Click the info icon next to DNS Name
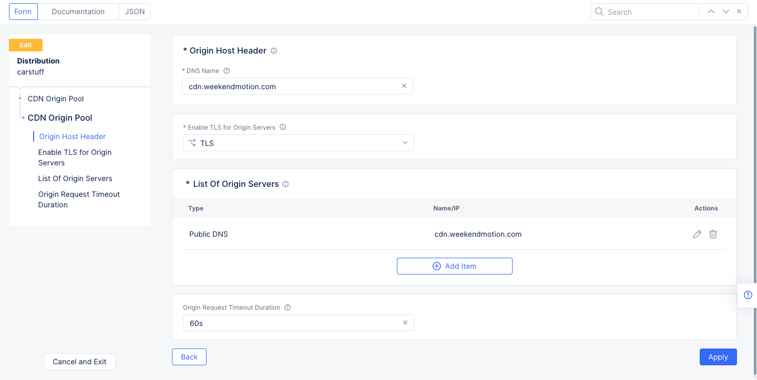757x380 pixels. 226,70
